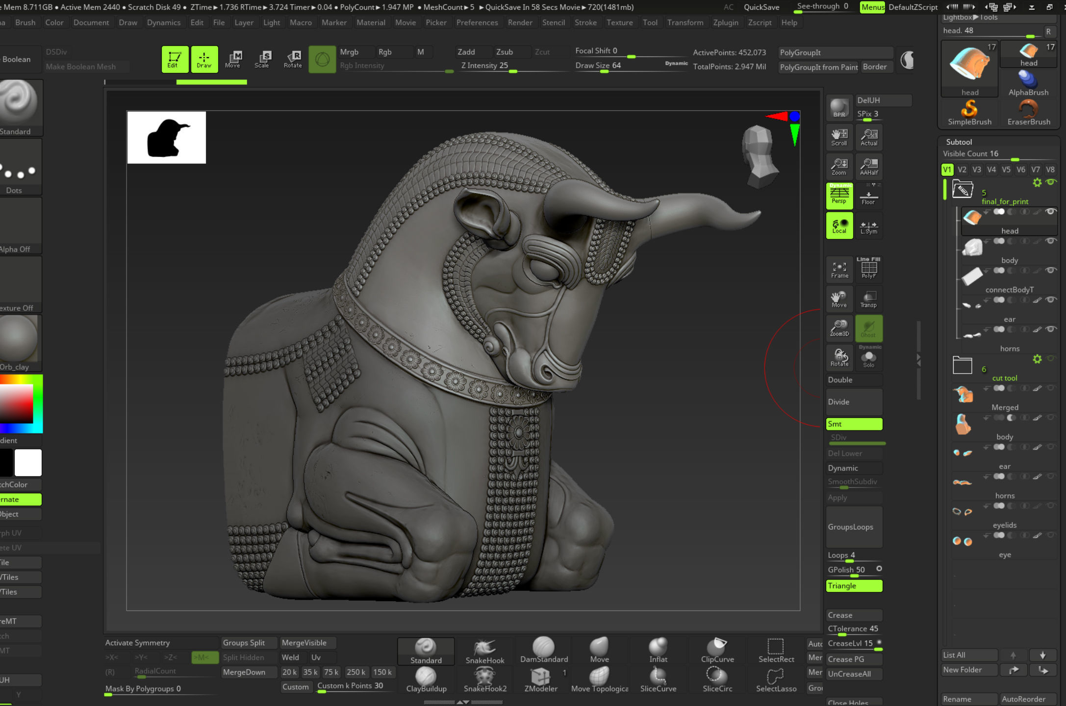Pick a color in the color picker square
Screen dimensions: 1066x706
[x=17, y=404]
